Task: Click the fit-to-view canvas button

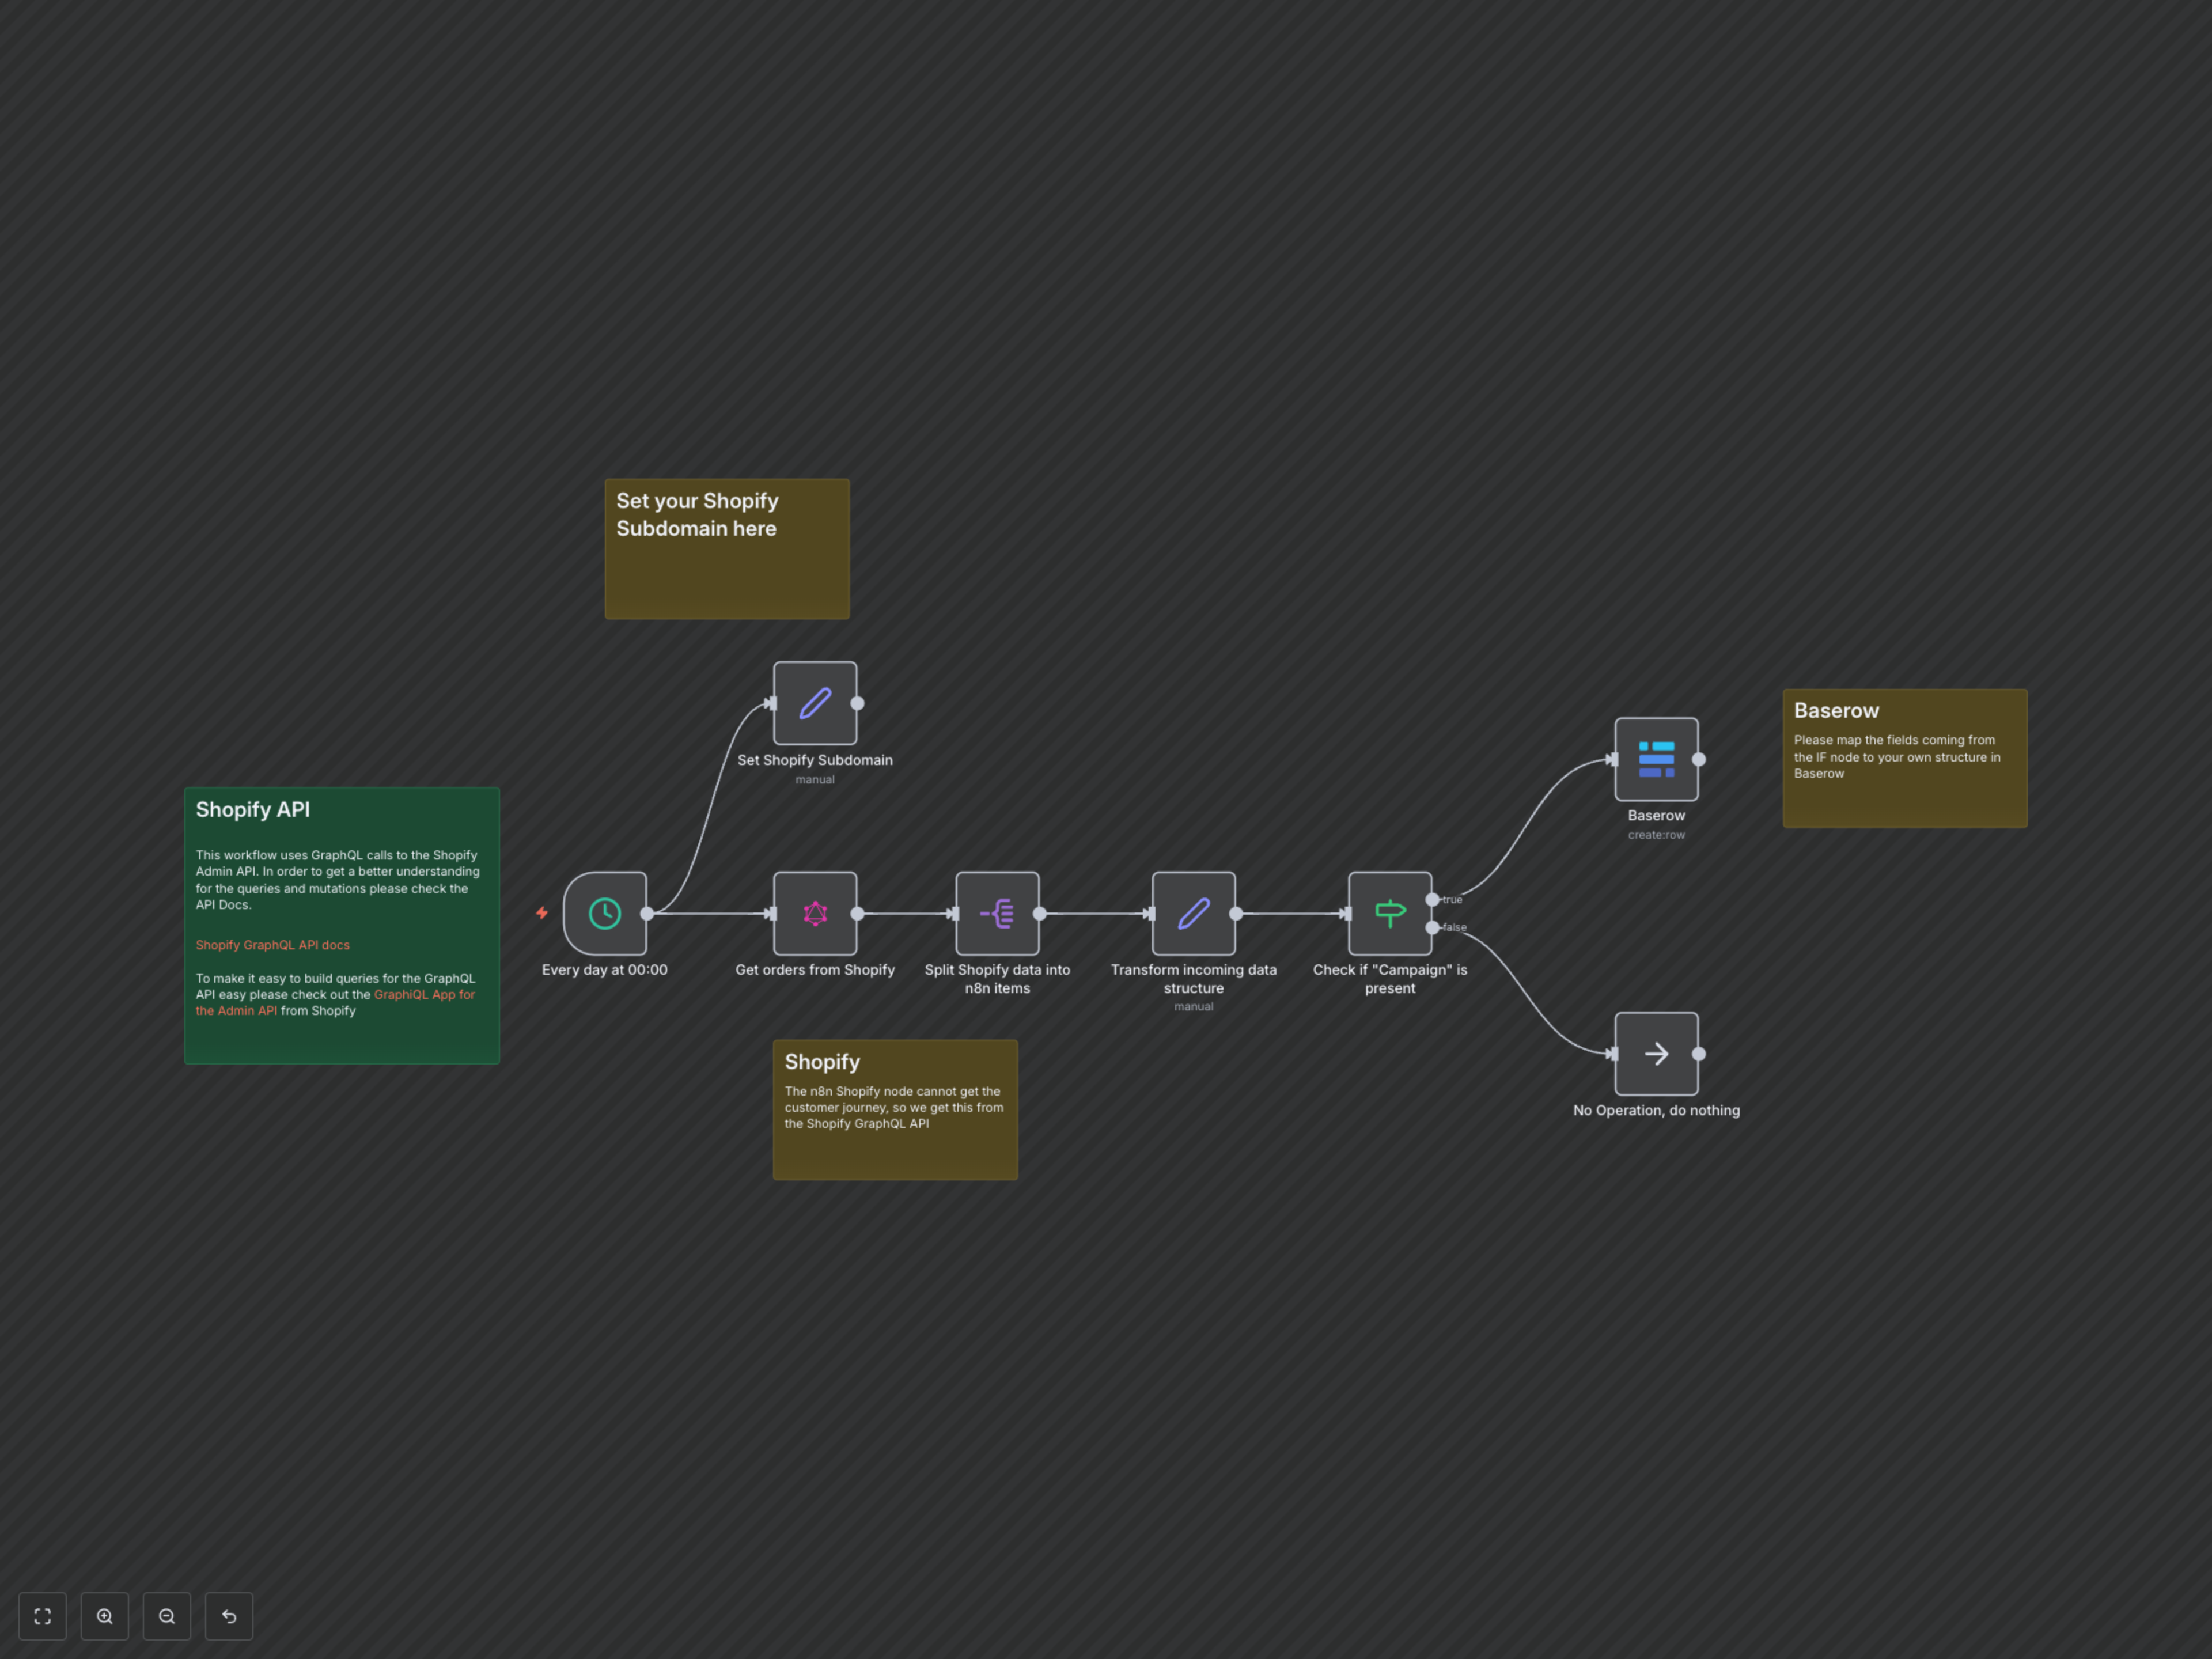Action: [x=42, y=1616]
